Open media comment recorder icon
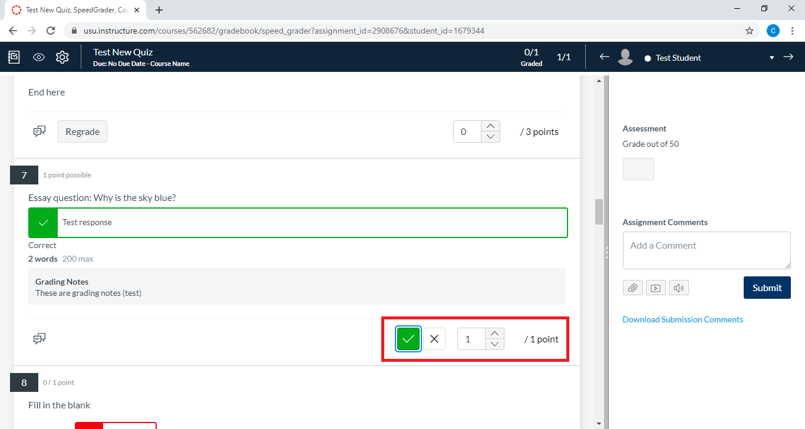Image resolution: width=805 pixels, height=429 pixels. [x=655, y=288]
